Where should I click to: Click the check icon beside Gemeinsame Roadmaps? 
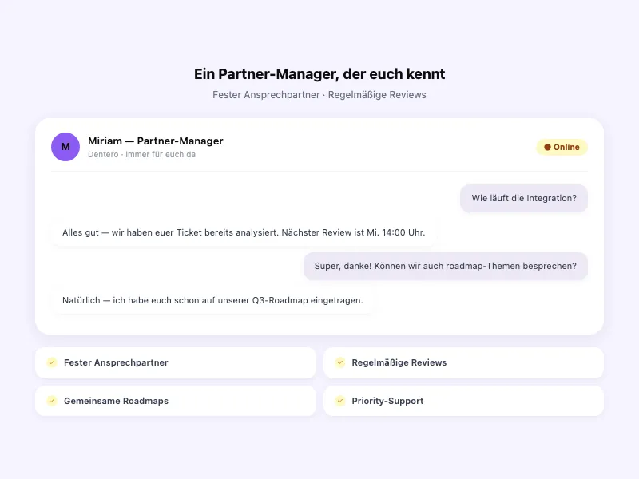click(52, 401)
